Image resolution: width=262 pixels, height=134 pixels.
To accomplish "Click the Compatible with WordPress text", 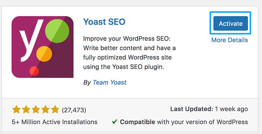I will (183, 122).
